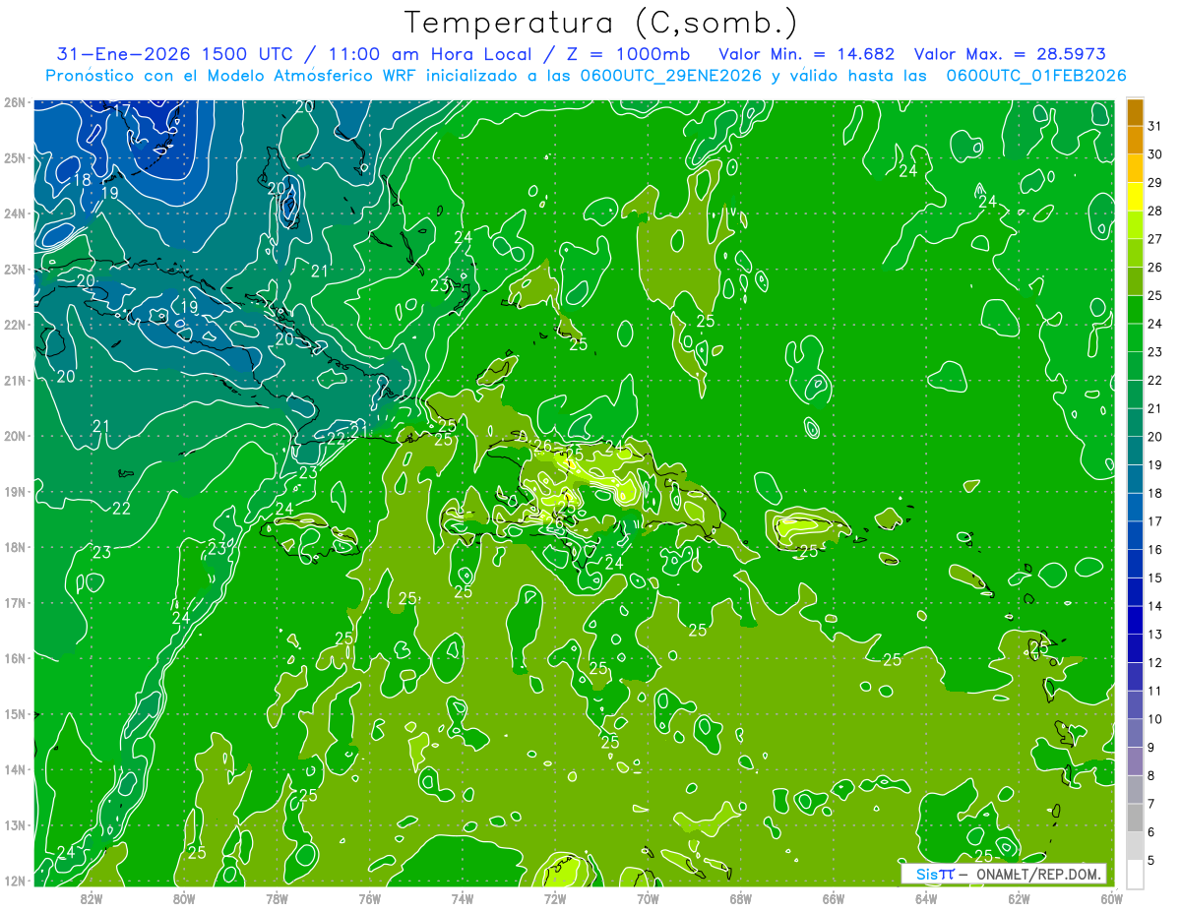Click the colorbar legend value "21"

(1155, 408)
